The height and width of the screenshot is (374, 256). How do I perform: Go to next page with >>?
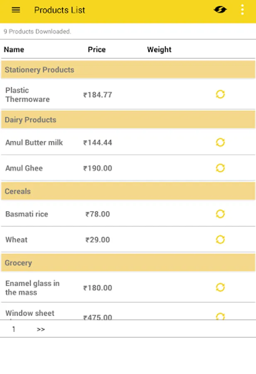41,329
